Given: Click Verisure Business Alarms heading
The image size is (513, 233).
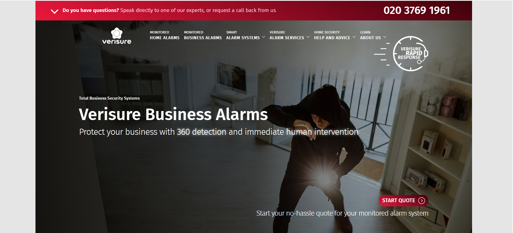Looking at the screenshot, I should [174, 114].
